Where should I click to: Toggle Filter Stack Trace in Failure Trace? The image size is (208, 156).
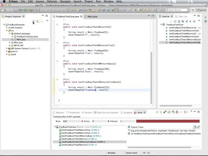195,127
